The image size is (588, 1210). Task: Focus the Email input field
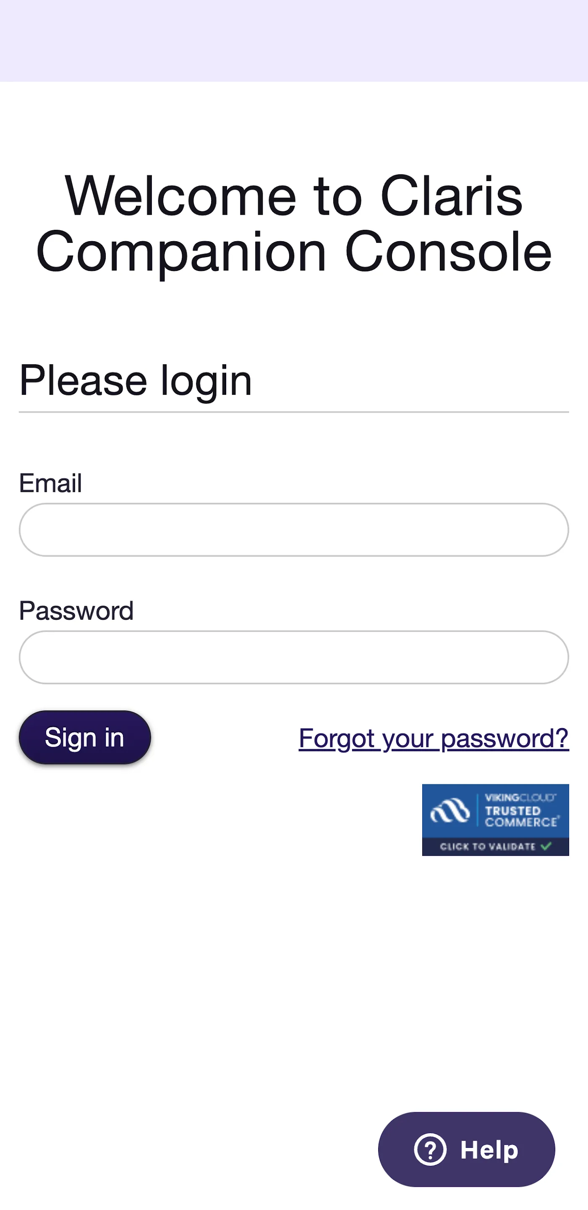pos(294,530)
